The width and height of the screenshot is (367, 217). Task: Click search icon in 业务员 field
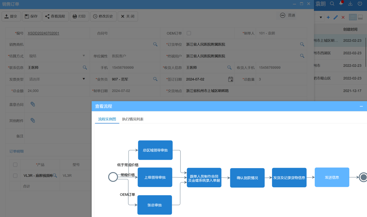click(155, 79)
